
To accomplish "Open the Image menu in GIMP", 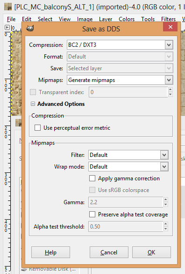I will click(x=85, y=19).
